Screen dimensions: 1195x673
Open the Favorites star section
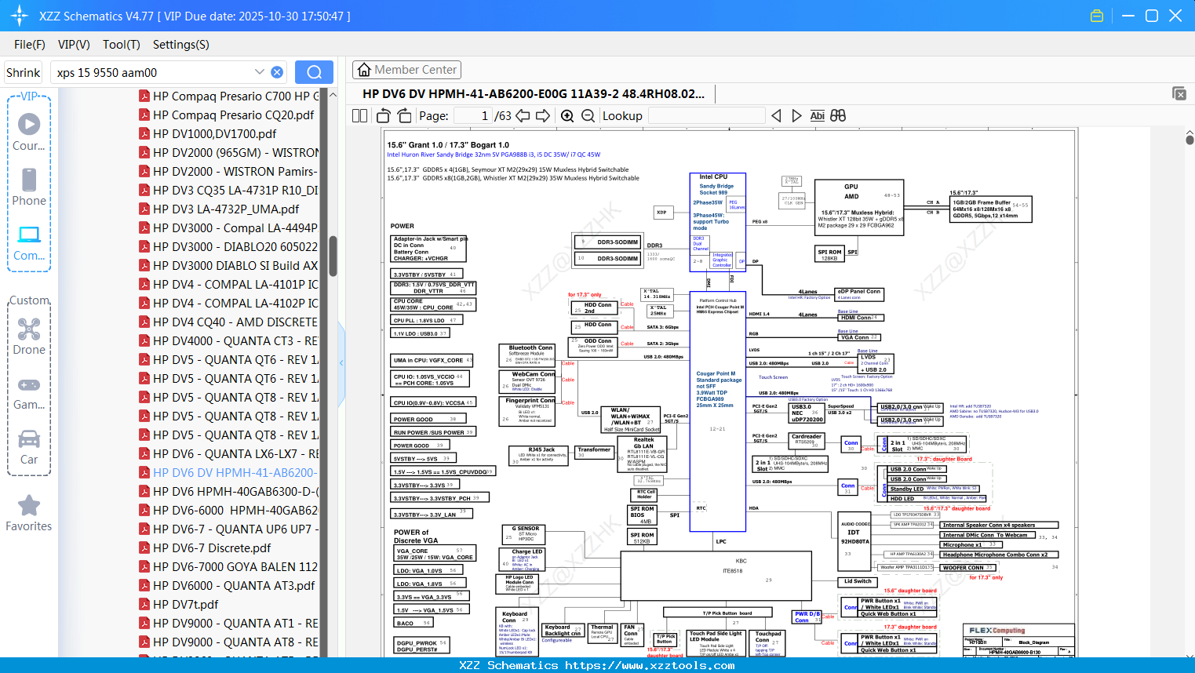coord(29,513)
